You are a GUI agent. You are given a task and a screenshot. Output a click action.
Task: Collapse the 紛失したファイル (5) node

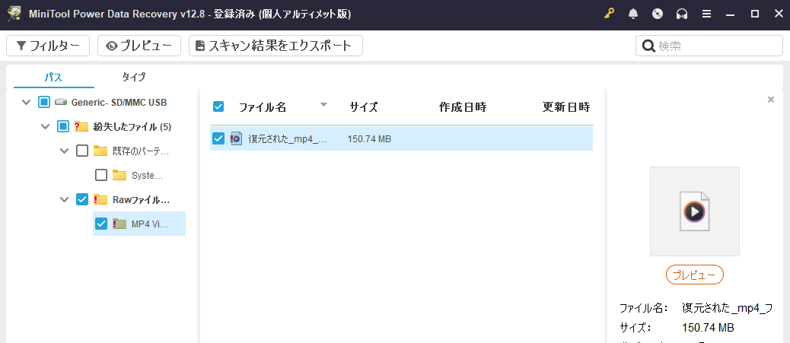click(46, 126)
